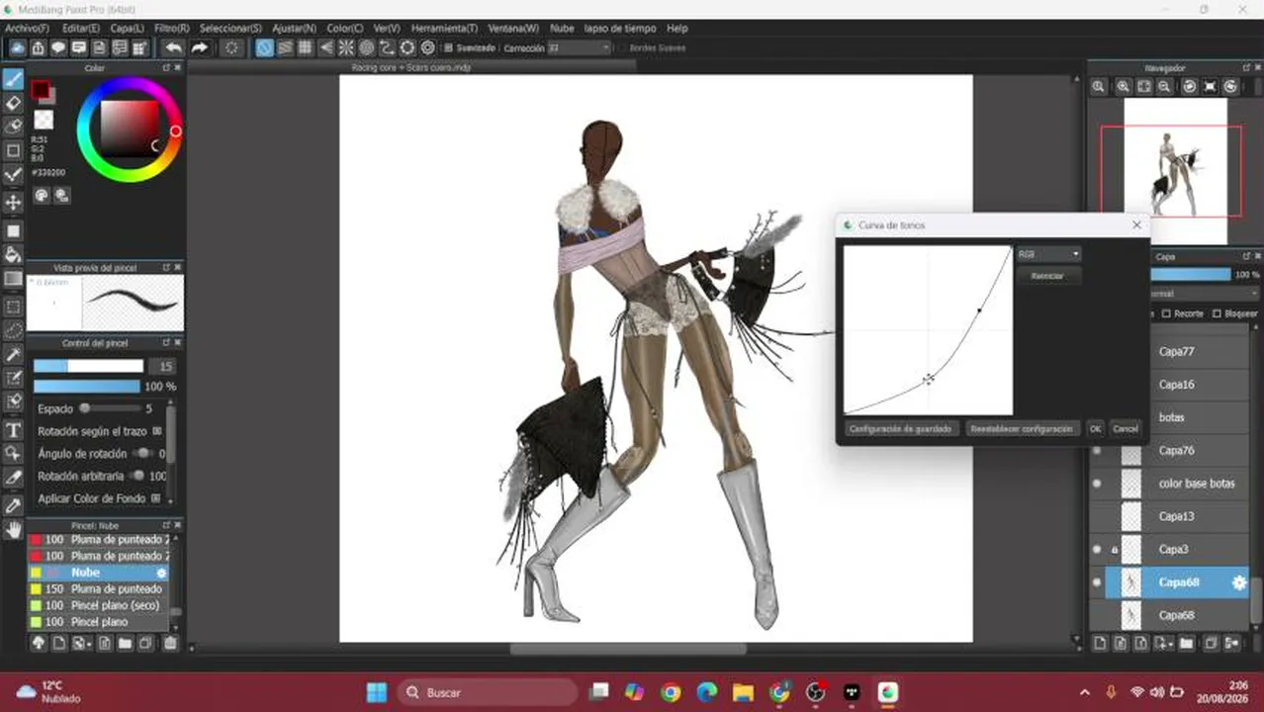Open the layer blend mode dropdown
The image size is (1264, 712).
[x=1203, y=294]
